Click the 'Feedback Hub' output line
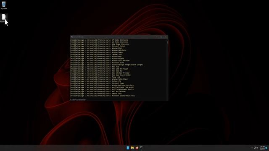The height and width of the screenshot is (151, 269). click(96, 55)
